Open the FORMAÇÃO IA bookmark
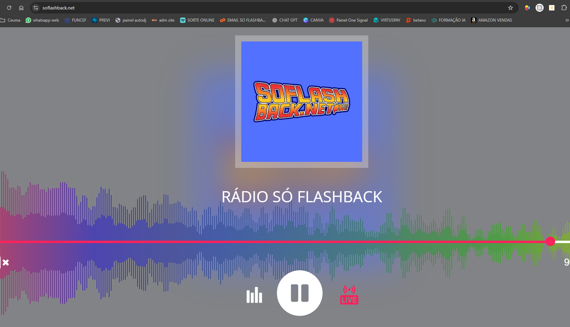Image resolution: width=570 pixels, height=327 pixels. (448, 20)
